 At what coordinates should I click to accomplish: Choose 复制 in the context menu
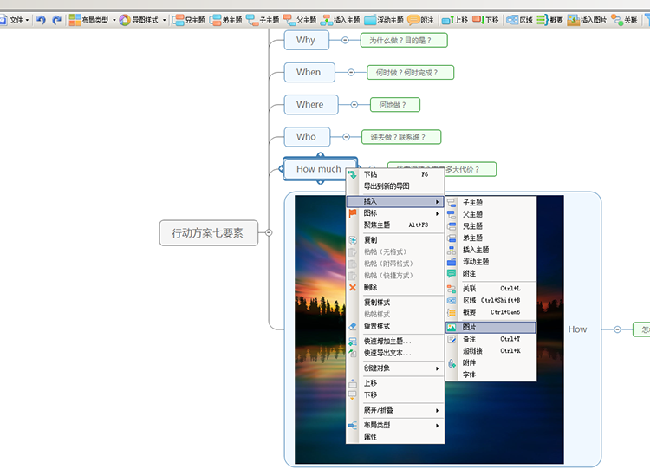coord(395,240)
